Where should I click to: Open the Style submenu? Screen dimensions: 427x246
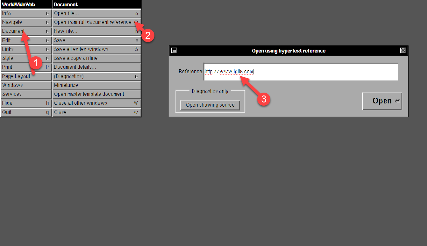pyautogui.click(x=25, y=58)
